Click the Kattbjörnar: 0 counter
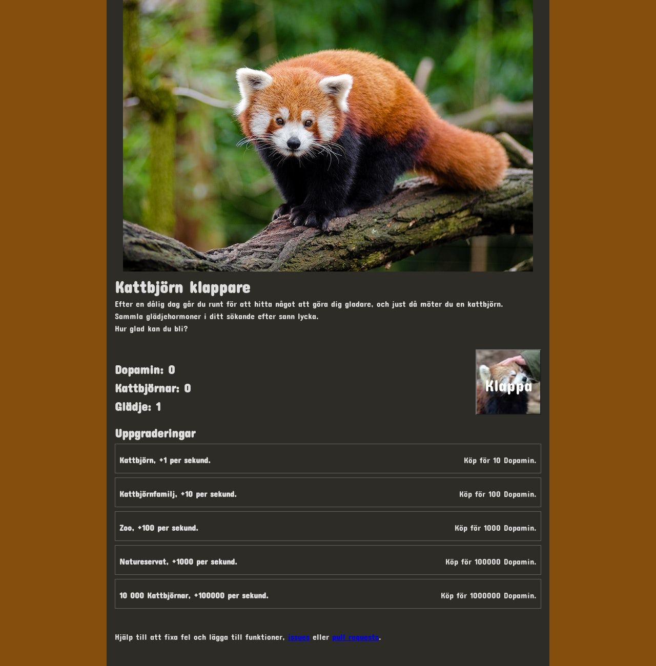This screenshot has height=666, width=656. pyautogui.click(x=153, y=388)
